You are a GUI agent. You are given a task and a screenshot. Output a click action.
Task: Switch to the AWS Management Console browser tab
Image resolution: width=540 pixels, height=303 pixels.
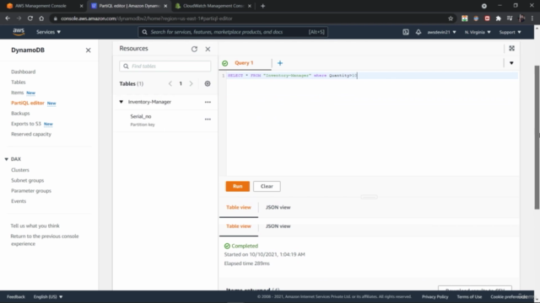[40, 6]
